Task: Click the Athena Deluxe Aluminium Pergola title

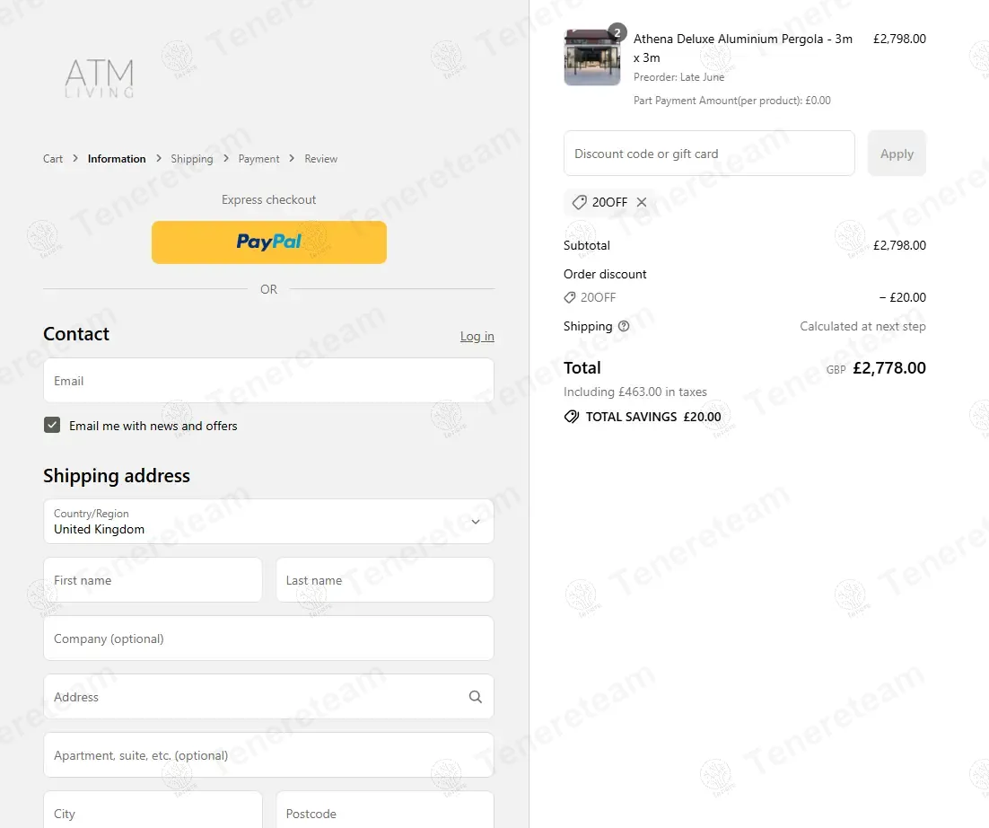Action: (742, 48)
